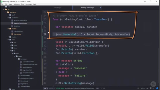Click the routers folder icon
Viewport: 160px width, 90px height.
(10, 37)
